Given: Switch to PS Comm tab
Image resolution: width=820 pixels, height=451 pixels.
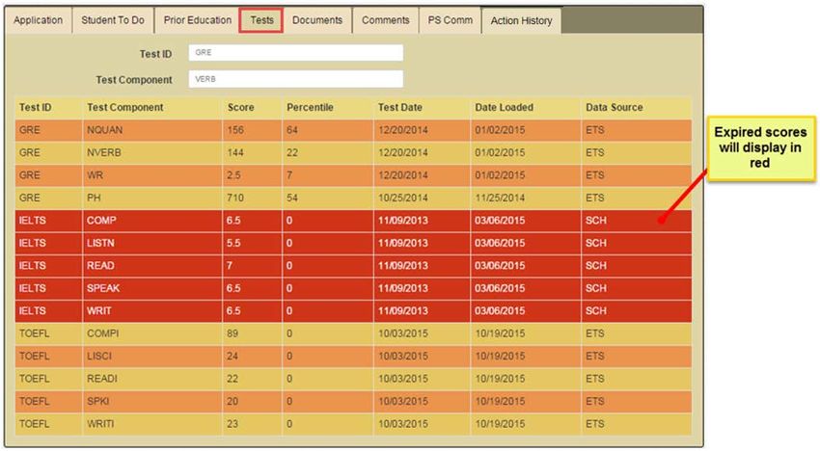Looking at the screenshot, I should click(x=450, y=20).
